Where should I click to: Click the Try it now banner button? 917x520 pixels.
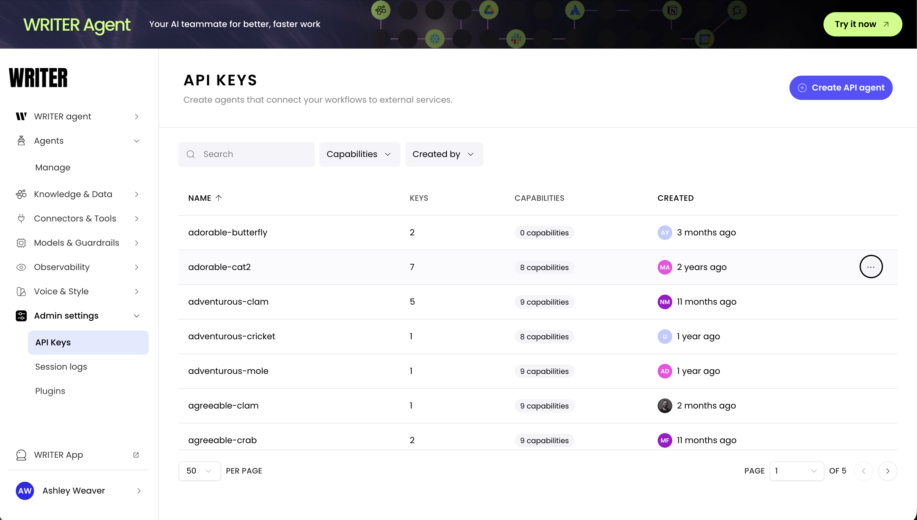coord(862,24)
